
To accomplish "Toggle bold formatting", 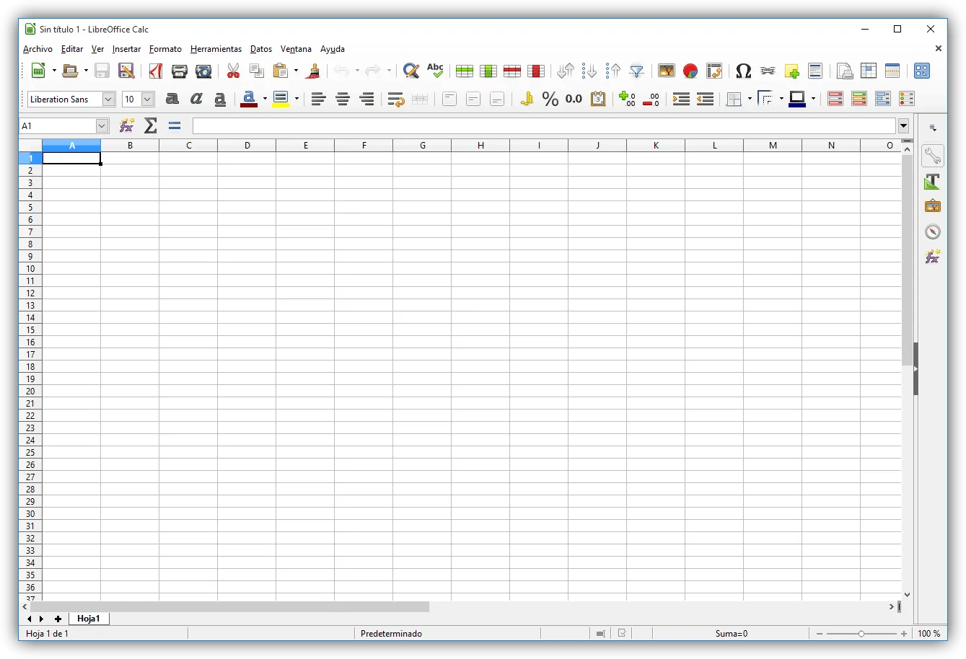I will click(172, 99).
